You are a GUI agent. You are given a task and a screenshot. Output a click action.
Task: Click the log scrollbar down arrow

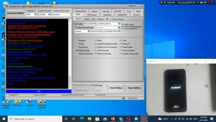[70, 87]
